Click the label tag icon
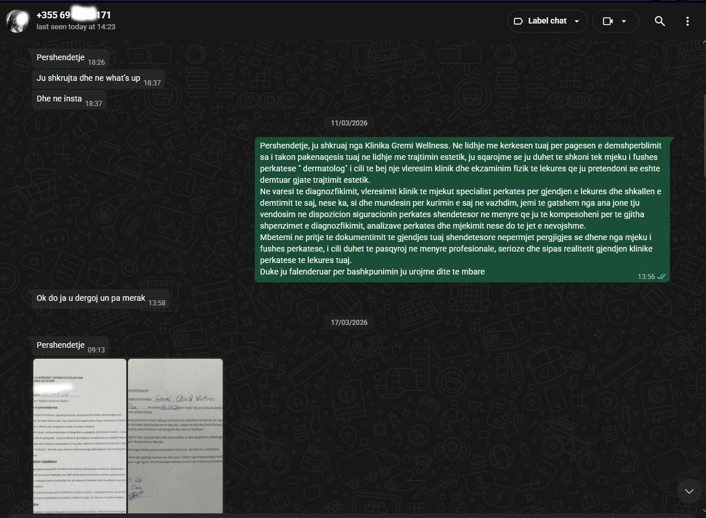This screenshot has width=706, height=518. [518, 21]
